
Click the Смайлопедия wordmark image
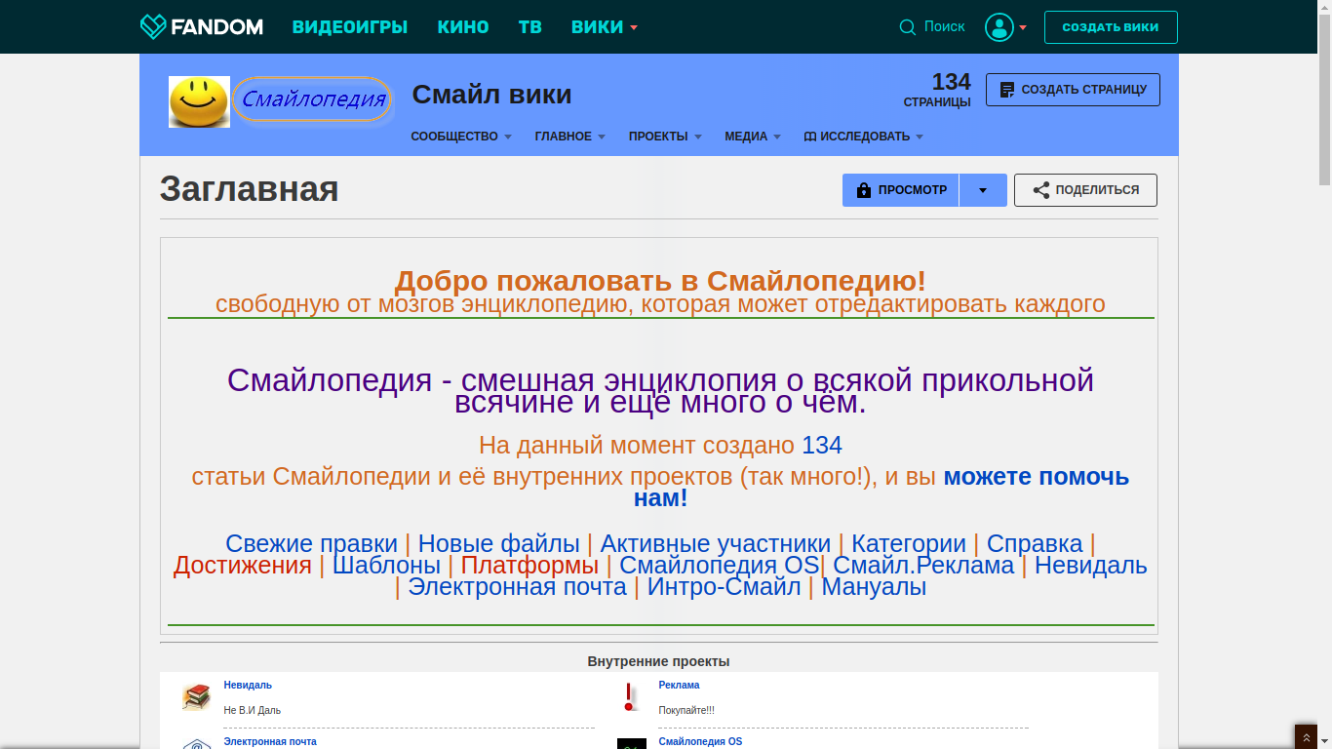[312, 99]
